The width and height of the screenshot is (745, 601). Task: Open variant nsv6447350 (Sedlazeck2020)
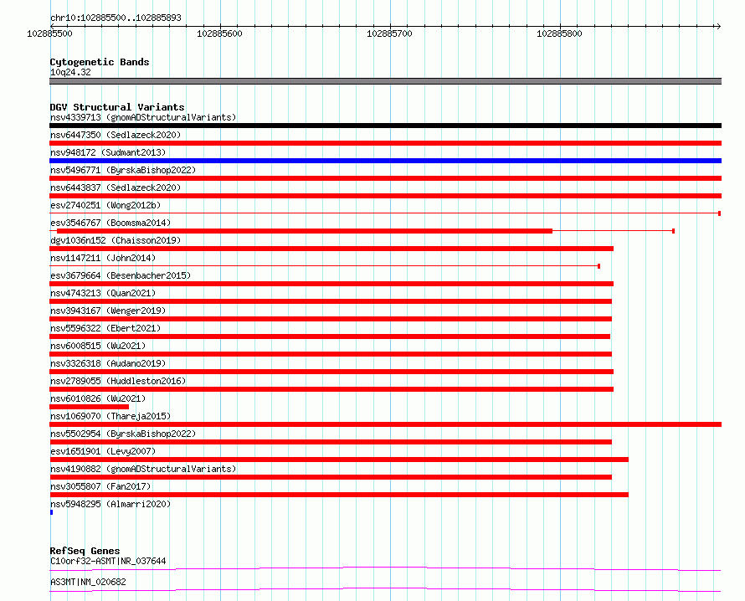pyautogui.click(x=116, y=135)
